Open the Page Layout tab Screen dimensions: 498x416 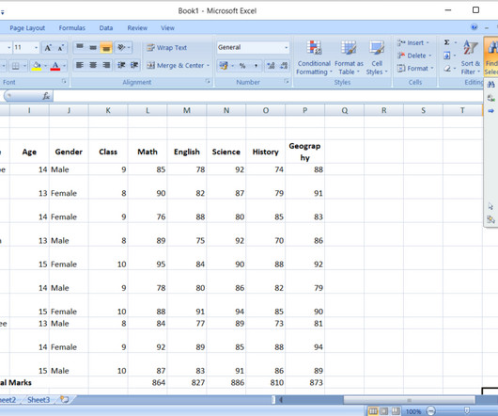pyautogui.click(x=27, y=28)
